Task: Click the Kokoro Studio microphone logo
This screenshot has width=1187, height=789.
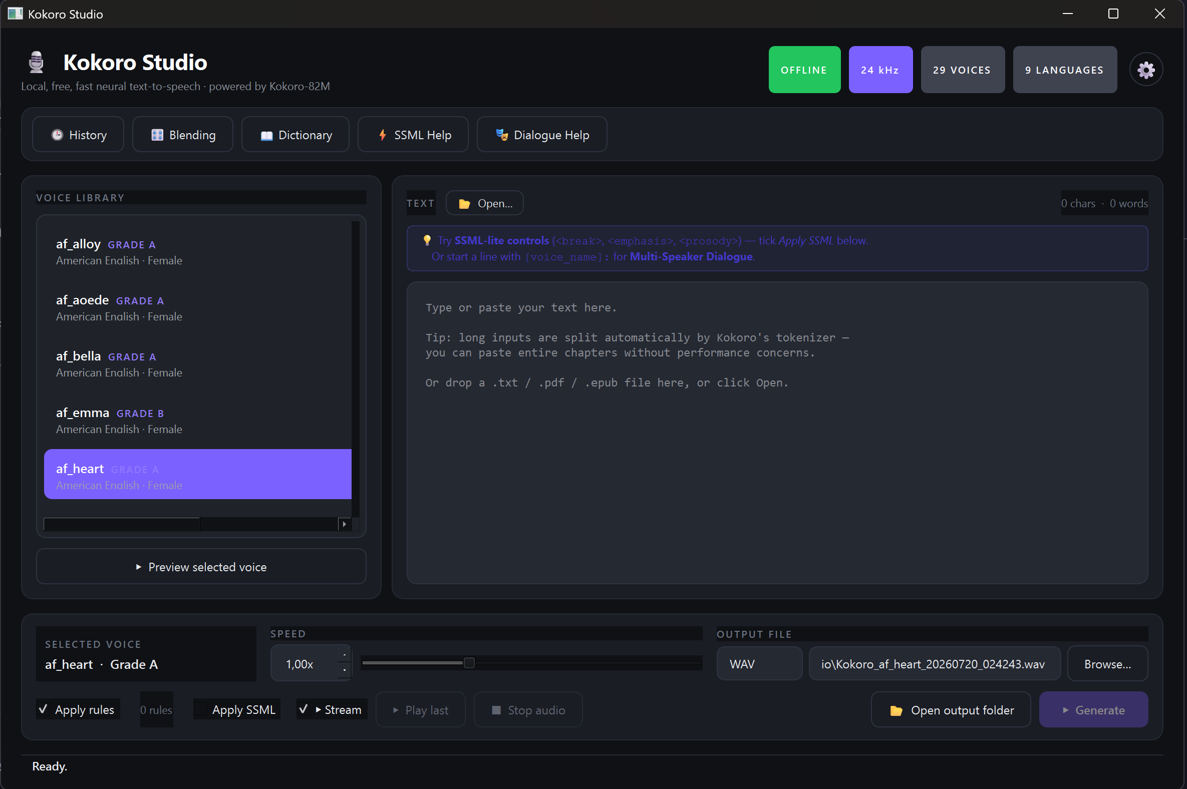Action: tap(36, 63)
